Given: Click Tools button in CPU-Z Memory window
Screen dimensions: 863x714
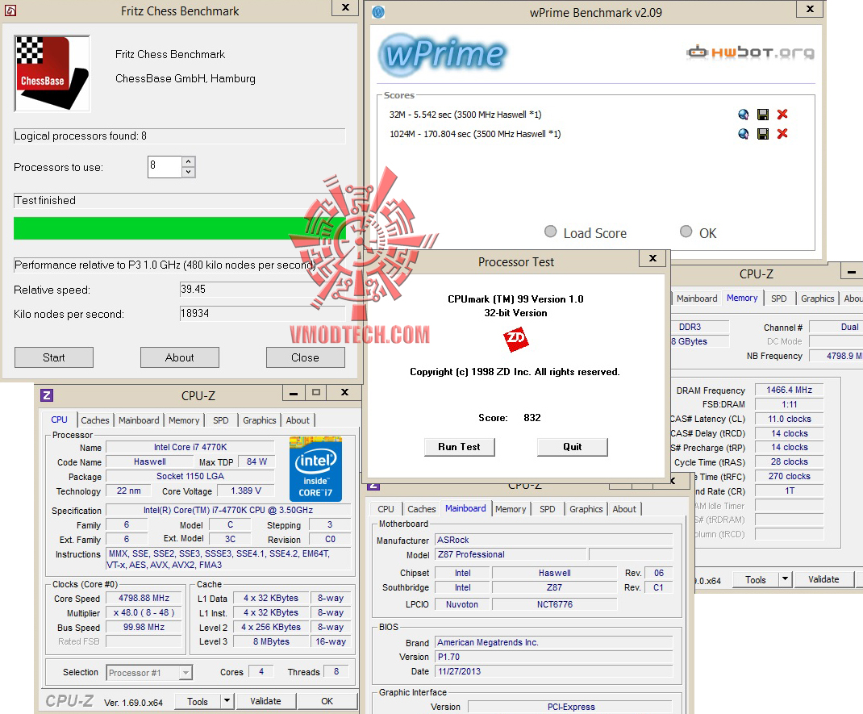Looking at the screenshot, I should (756, 579).
